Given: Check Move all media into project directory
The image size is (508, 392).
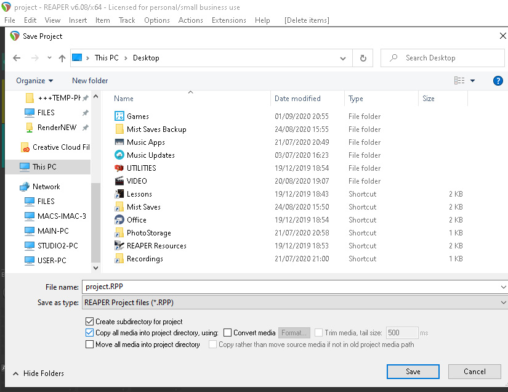Looking at the screenshot, I should (89, 345).
